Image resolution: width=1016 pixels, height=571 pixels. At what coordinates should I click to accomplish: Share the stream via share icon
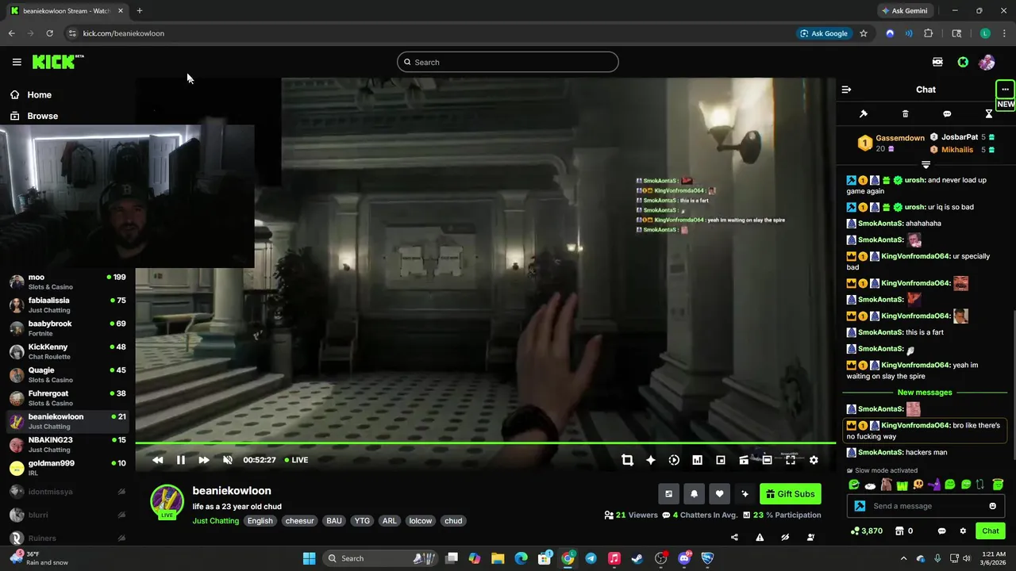click(x=734, y=538)
